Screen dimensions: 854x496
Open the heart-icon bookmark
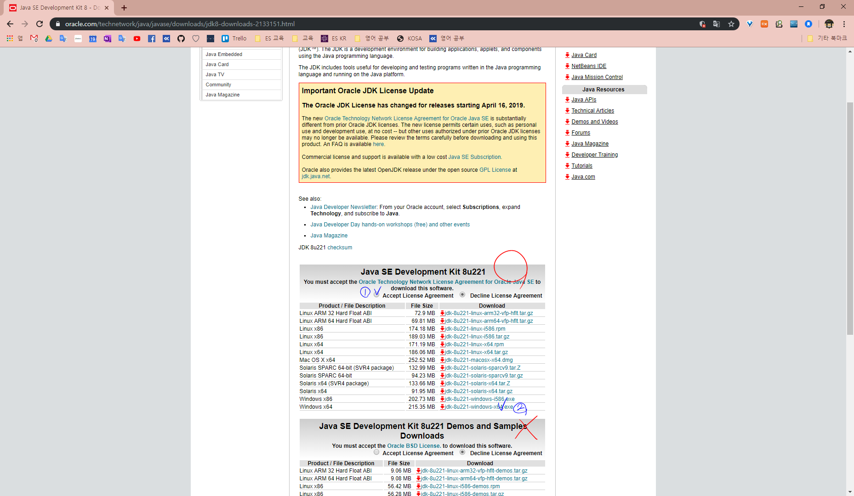coord(196,39)
